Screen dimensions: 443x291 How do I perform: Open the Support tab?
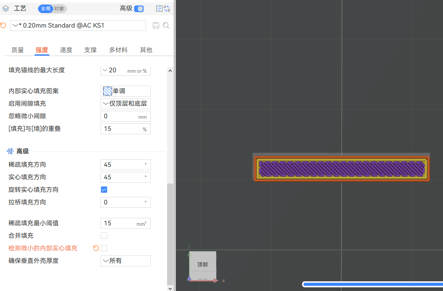click(x=90, y=50)
